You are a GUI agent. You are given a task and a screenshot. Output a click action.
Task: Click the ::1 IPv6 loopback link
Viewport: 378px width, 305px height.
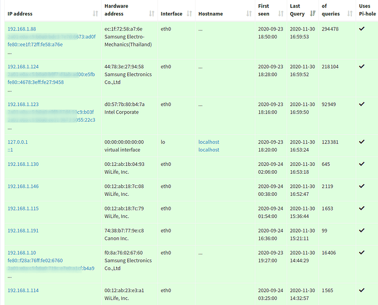10,149
